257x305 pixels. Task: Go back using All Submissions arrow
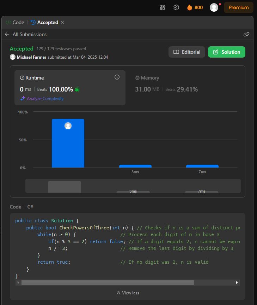[7, 34]
